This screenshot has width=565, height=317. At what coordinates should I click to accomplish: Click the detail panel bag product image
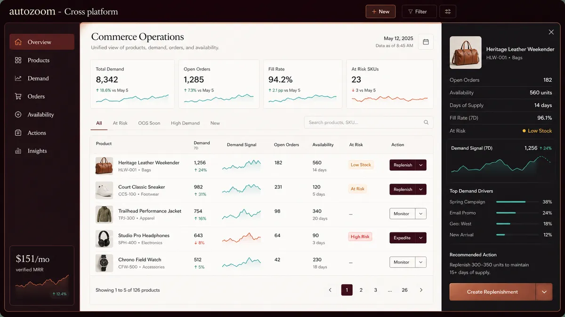[x=466, y=53]
